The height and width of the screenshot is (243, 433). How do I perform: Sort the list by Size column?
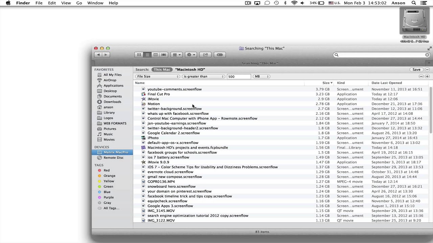click(327, 83)
